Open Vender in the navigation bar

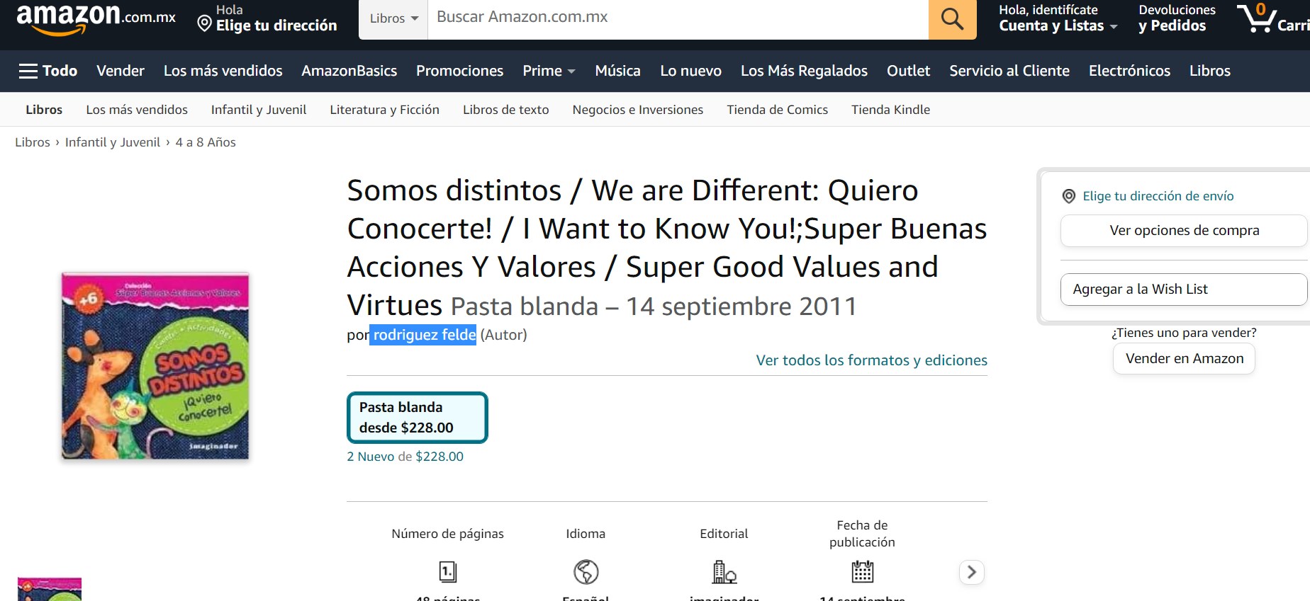pyautogui.click(x=121, y=71)
